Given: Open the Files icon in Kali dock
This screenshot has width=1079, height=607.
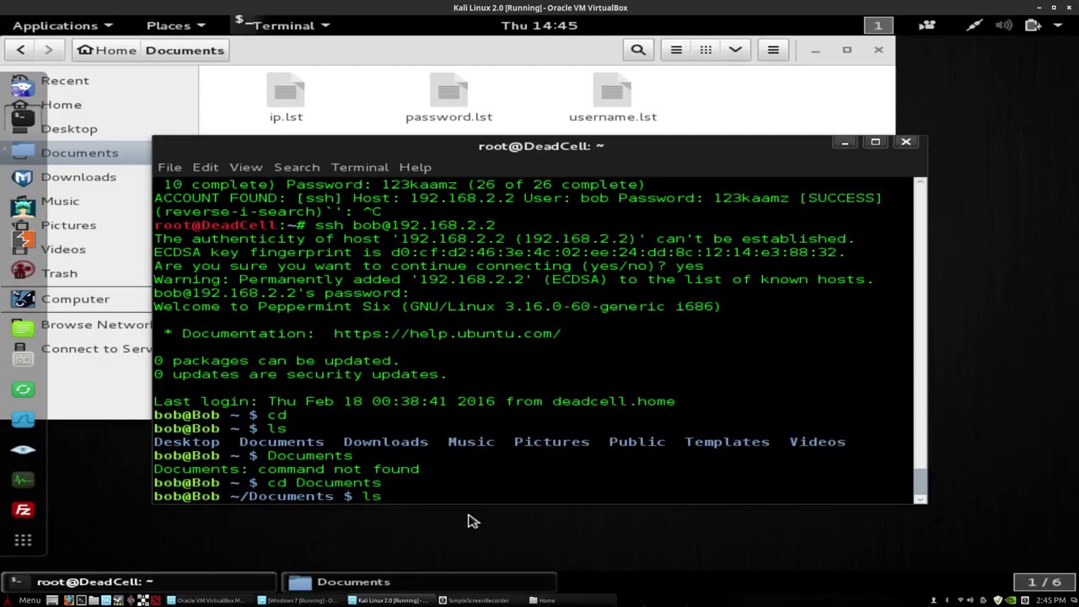Looking at the screenshot, I should (23, 152).
